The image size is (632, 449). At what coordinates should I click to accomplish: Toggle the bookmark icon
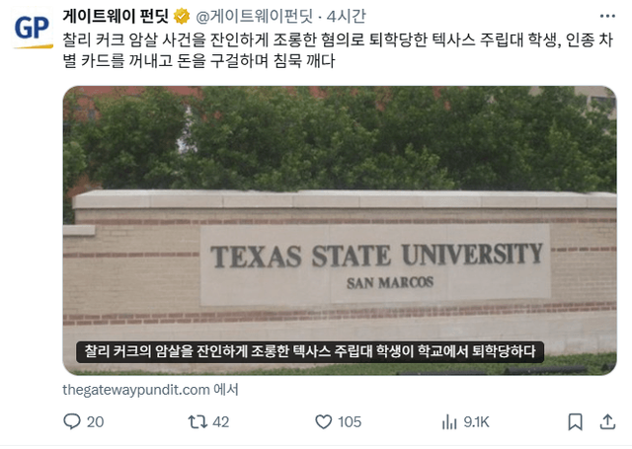click(575, 421)
